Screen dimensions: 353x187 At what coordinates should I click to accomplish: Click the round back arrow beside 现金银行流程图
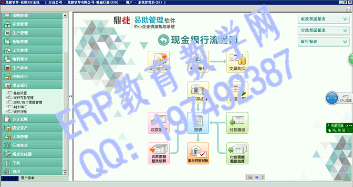coord(164,40)
